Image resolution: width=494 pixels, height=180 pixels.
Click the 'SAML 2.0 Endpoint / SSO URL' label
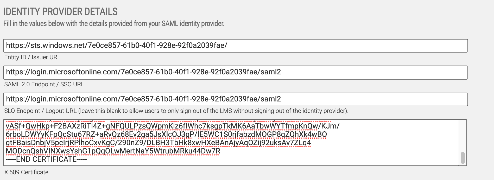(44, 85)
